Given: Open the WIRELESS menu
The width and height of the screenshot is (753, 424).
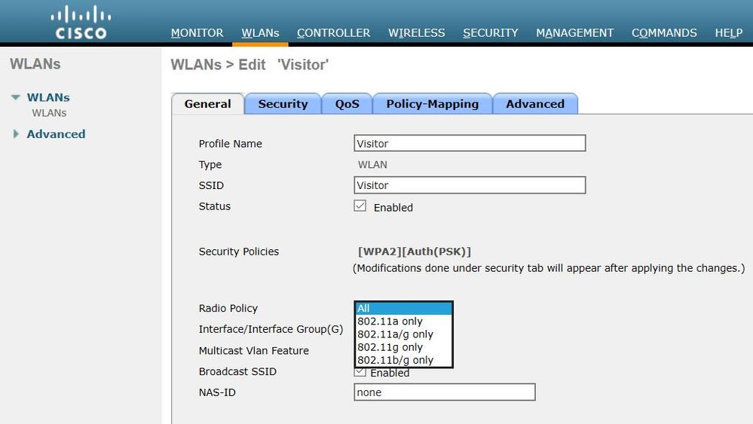Looking at the screenshot, I should coord(416,32).
